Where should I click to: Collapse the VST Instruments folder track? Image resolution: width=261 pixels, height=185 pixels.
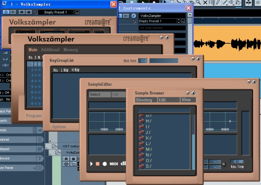tap(47, 148)
